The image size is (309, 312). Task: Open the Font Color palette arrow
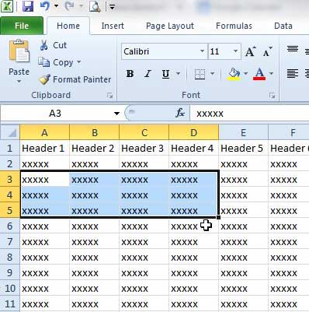(271, 74)
